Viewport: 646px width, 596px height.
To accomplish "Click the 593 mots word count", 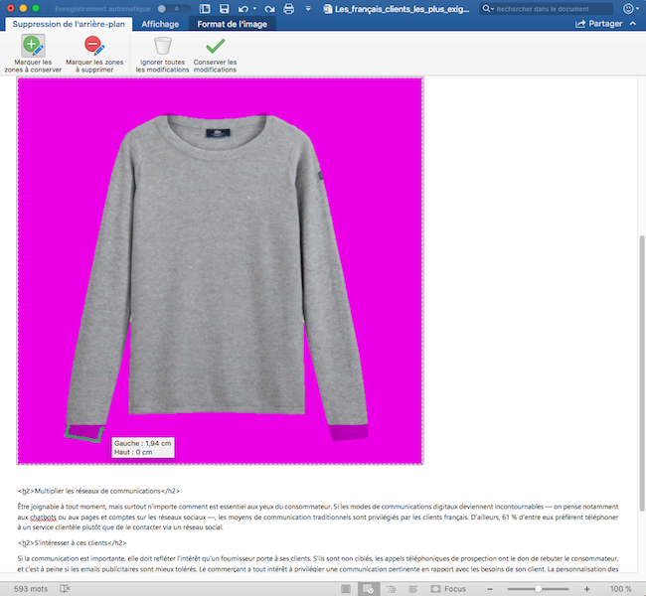I will [31, 589].
